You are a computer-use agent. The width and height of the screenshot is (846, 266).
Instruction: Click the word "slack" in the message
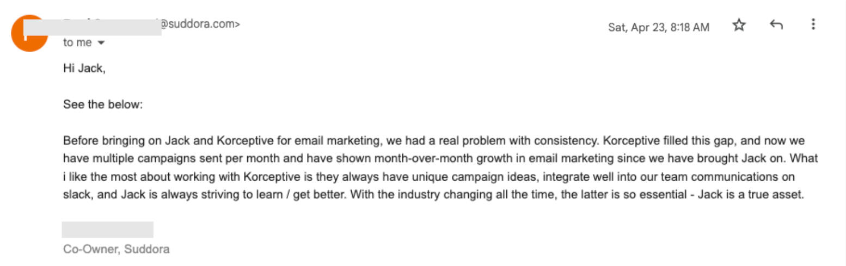coord(76,195)
